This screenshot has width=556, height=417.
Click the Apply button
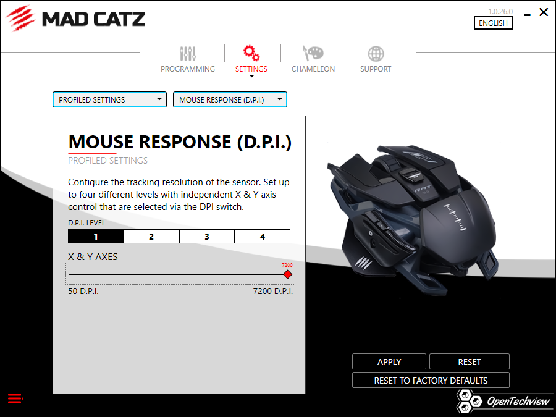coord(389,361)
